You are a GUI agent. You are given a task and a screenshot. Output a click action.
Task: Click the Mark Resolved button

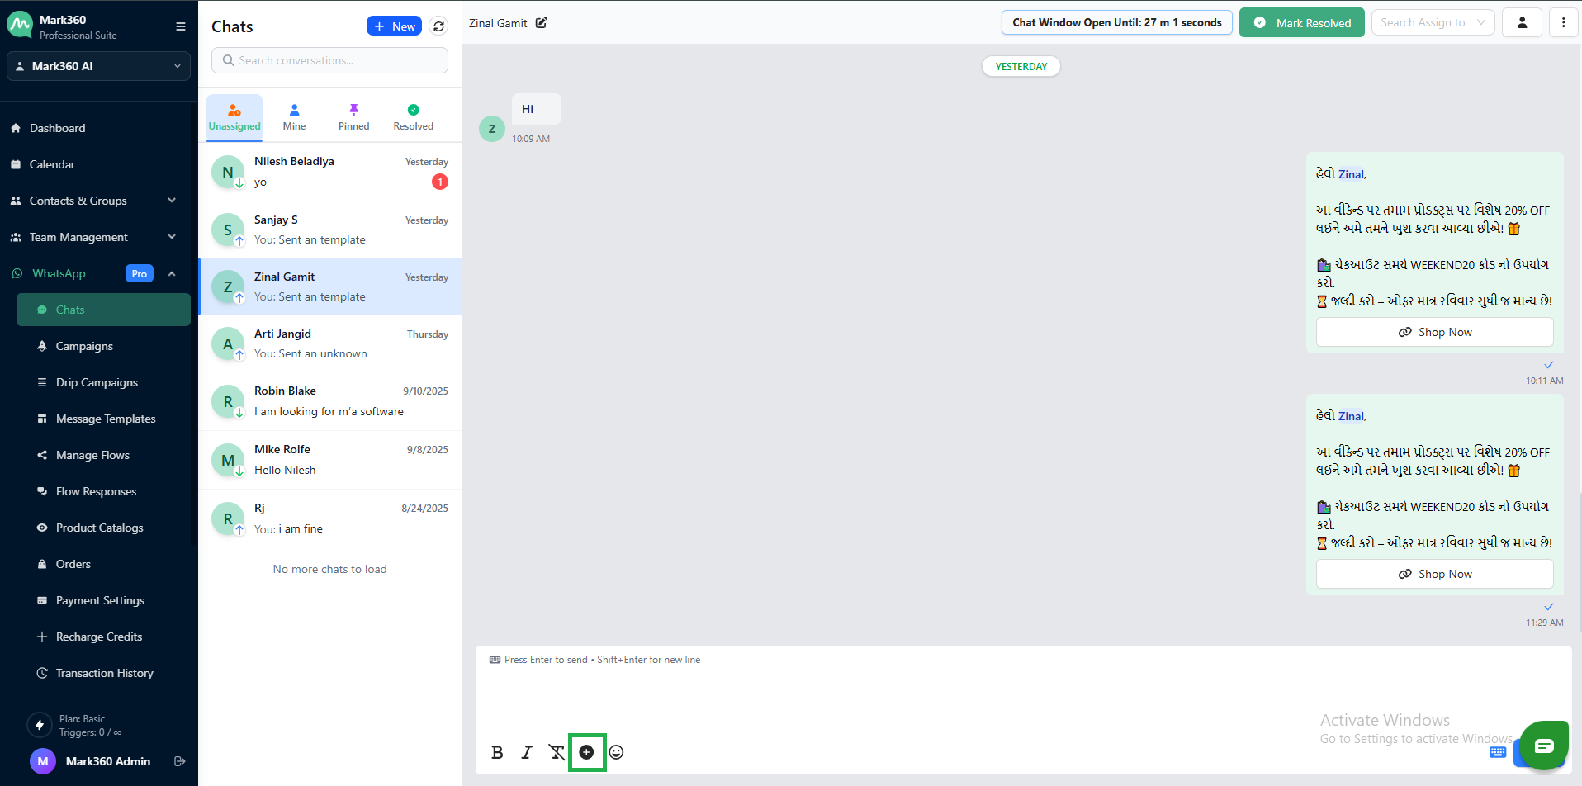pyautogui.click(x=1301, y=23)
